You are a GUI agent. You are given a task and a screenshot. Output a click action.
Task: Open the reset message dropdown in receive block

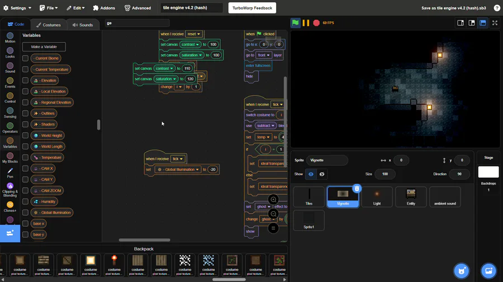pos(194,34)
